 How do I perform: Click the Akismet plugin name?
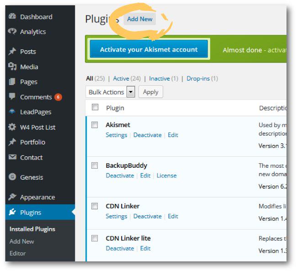point(118,125)
